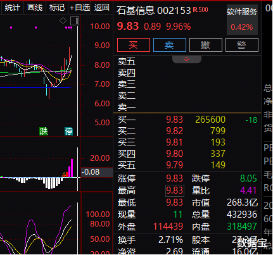Click the 撤 cancel-order button
The image size is (273, 255).
pos(206,45)
